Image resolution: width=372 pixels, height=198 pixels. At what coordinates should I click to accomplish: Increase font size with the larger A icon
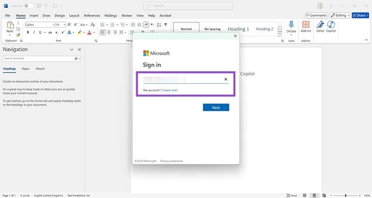pyautogui.click(x=69, y=25)
